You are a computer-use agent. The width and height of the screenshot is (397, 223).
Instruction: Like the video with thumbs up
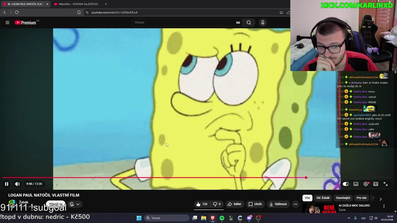tap(202, 204)
